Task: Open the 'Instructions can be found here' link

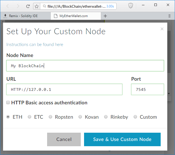Action: (35, 45)
